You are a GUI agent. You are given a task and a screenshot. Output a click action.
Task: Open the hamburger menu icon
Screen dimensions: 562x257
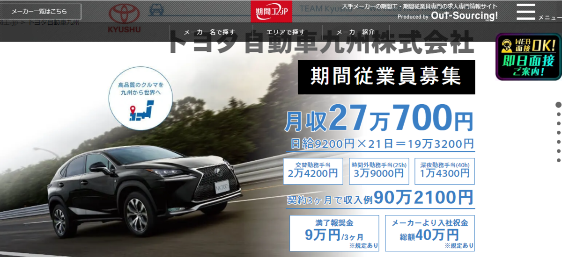[x=525, y=12]
